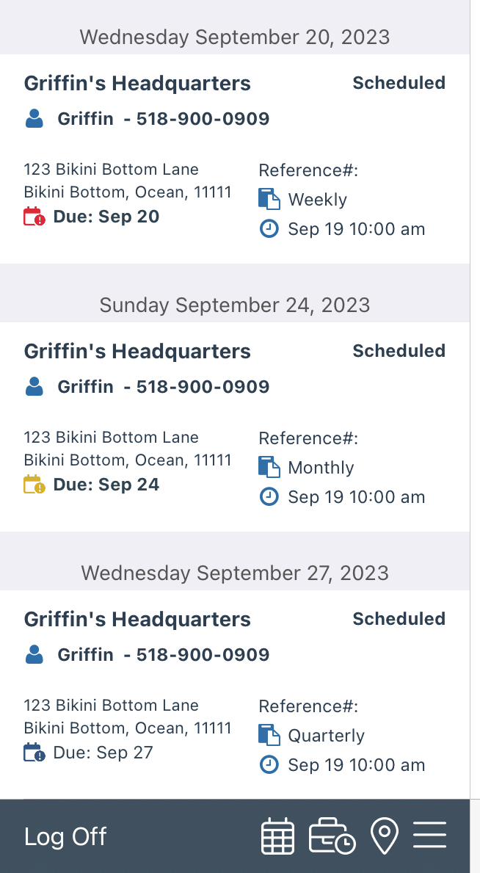The height and width of the screenshot is (873, 480).
Task: Click the Monthly document icon
Action: coord(269,468)
